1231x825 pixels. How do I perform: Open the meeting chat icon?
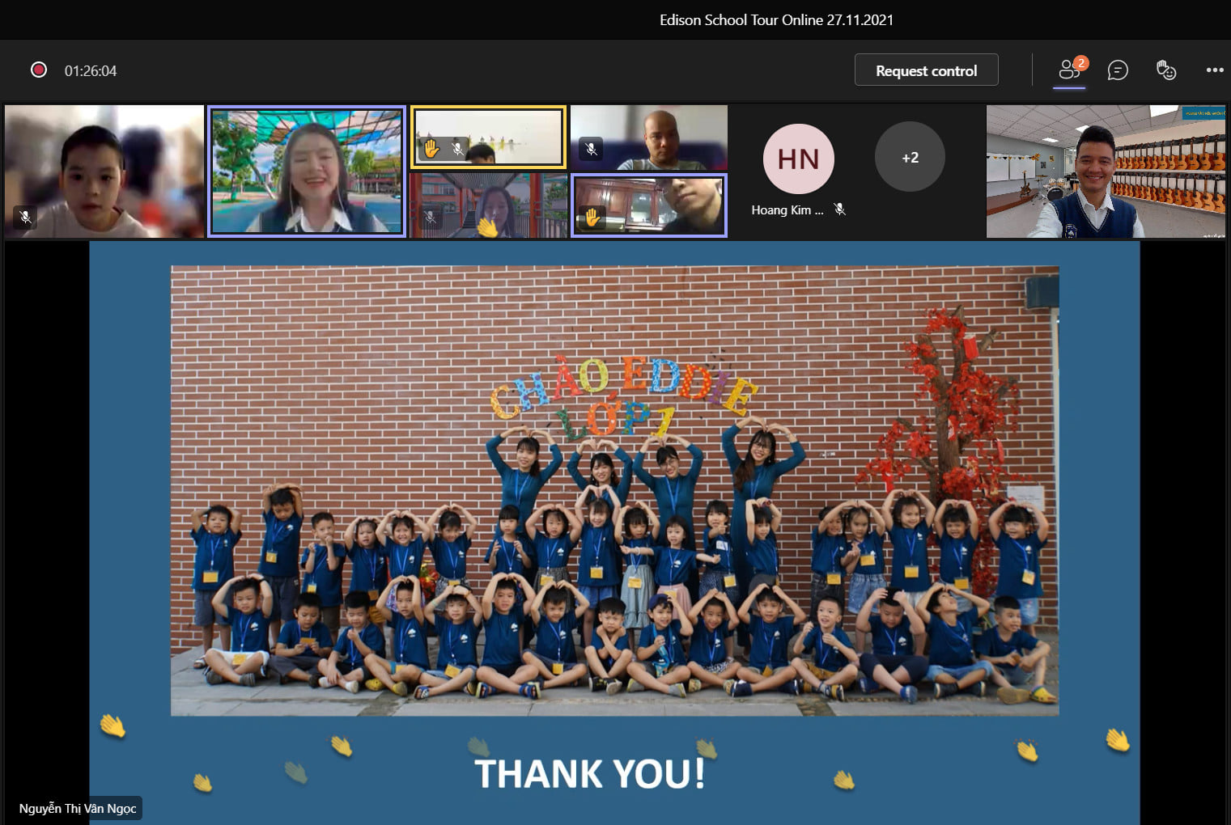coord(1118,70)
